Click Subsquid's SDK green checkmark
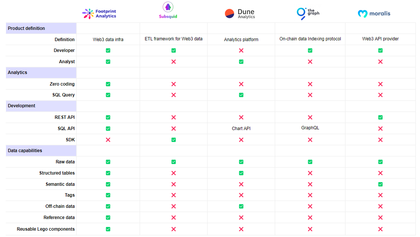420x237 pixels. point(174,140)
